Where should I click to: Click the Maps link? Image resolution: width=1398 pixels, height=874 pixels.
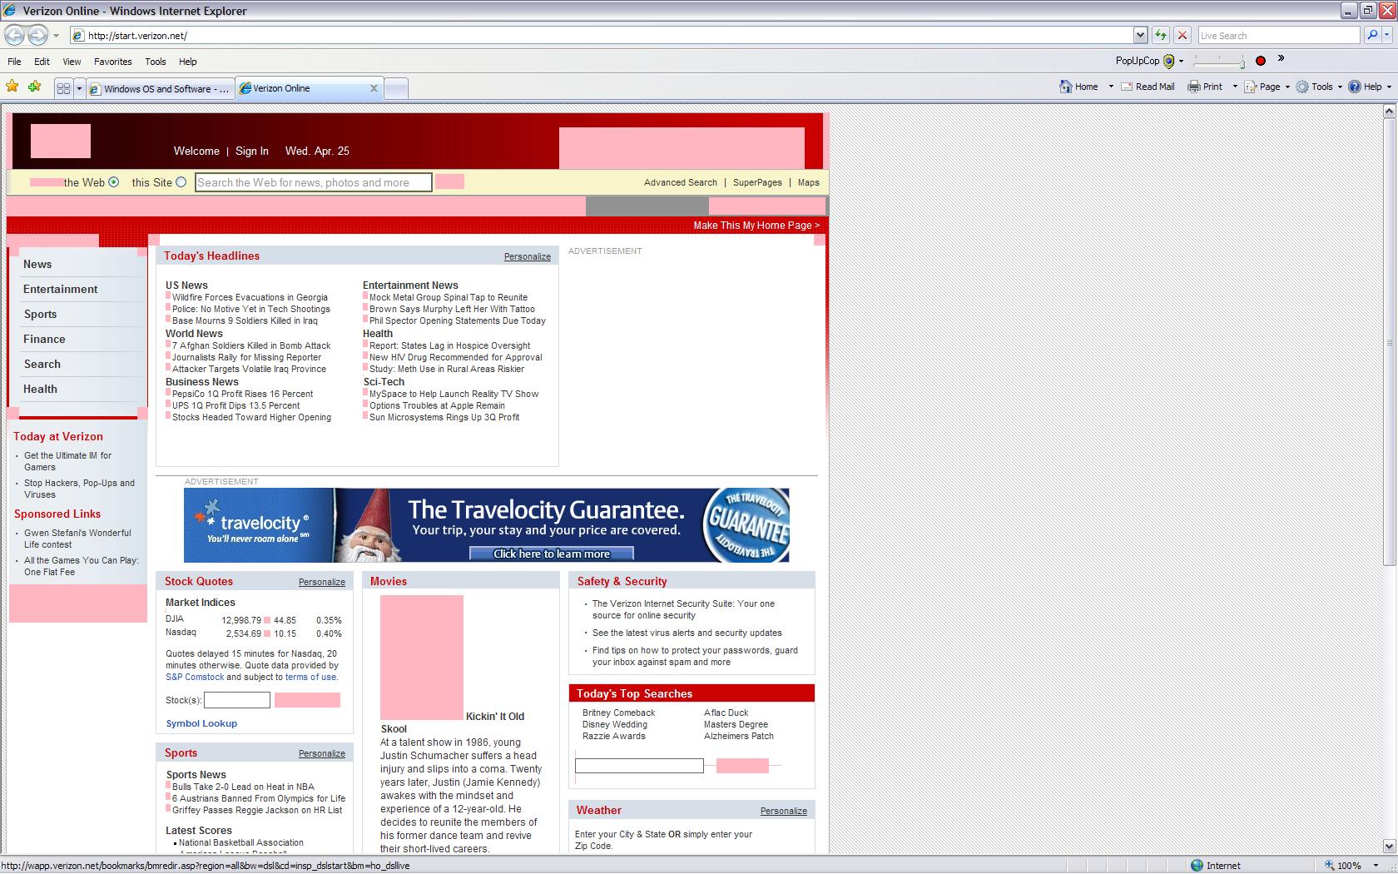pos(808,182)
